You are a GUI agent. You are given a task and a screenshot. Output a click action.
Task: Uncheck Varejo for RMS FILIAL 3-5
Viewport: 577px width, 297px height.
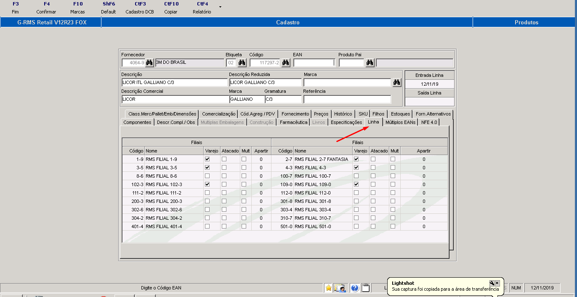pyautogui.click(x=207, y=168)
